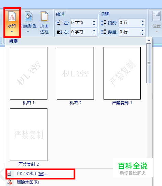Viewport: 162px width, 186px height.
Task: Click the 缩进 indent group label
Action: point(60,14)
